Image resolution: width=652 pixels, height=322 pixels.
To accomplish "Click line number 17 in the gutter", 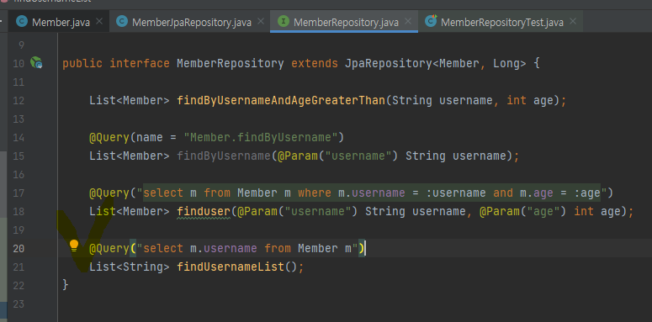I will [19, 193].
